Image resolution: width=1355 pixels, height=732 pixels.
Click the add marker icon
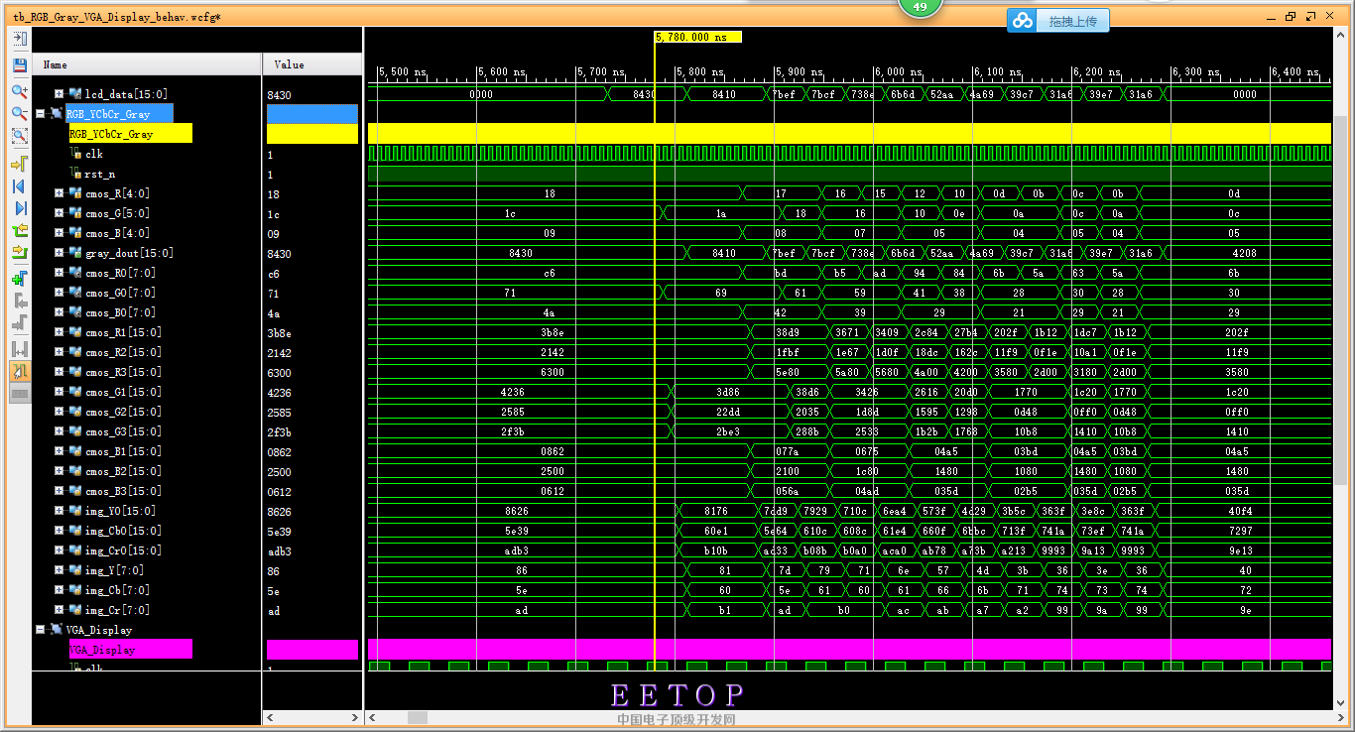[x=19, y=279]
